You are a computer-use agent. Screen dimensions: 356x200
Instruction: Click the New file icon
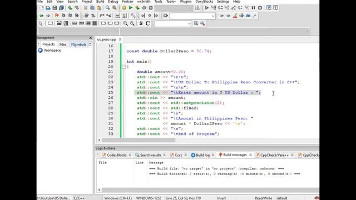pyautogui.click(x=41, y=8)
